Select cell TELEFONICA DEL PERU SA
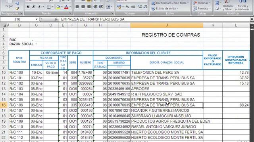The width and height of the screenshot is (254, 142). (x=167, y=73)
